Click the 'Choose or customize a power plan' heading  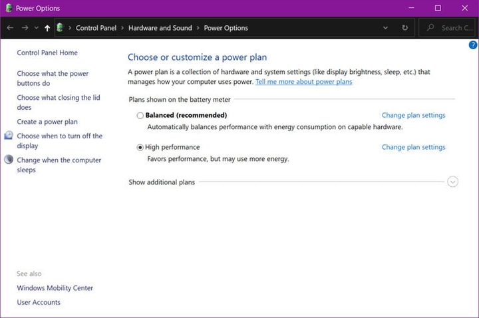(x=198, y=57)
